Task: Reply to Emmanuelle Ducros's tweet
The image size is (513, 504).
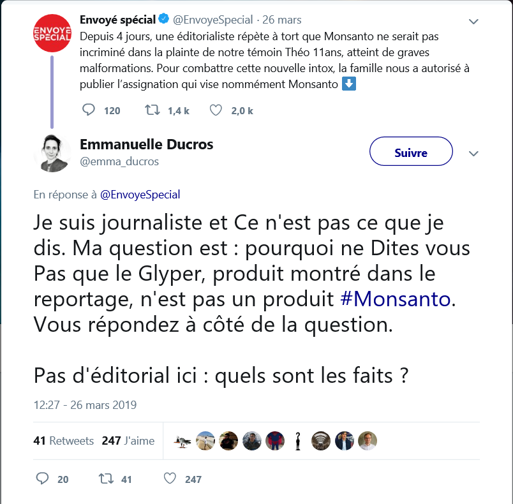Action: click(43, 478)
